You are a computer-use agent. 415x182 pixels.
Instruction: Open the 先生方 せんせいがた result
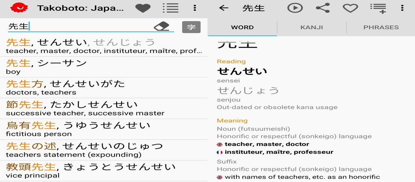[x=104, y=87]
